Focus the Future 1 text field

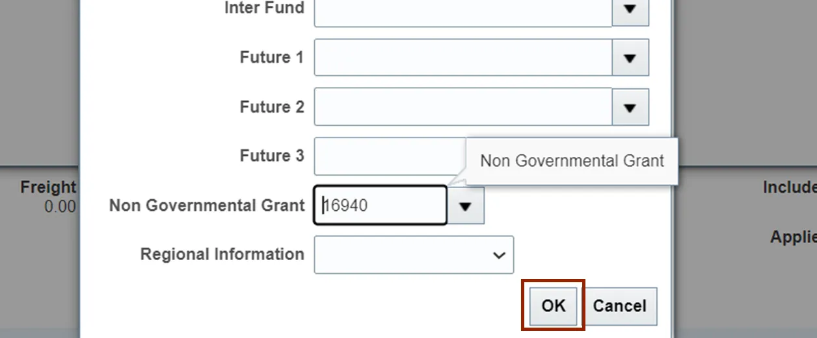pos(462,58)
